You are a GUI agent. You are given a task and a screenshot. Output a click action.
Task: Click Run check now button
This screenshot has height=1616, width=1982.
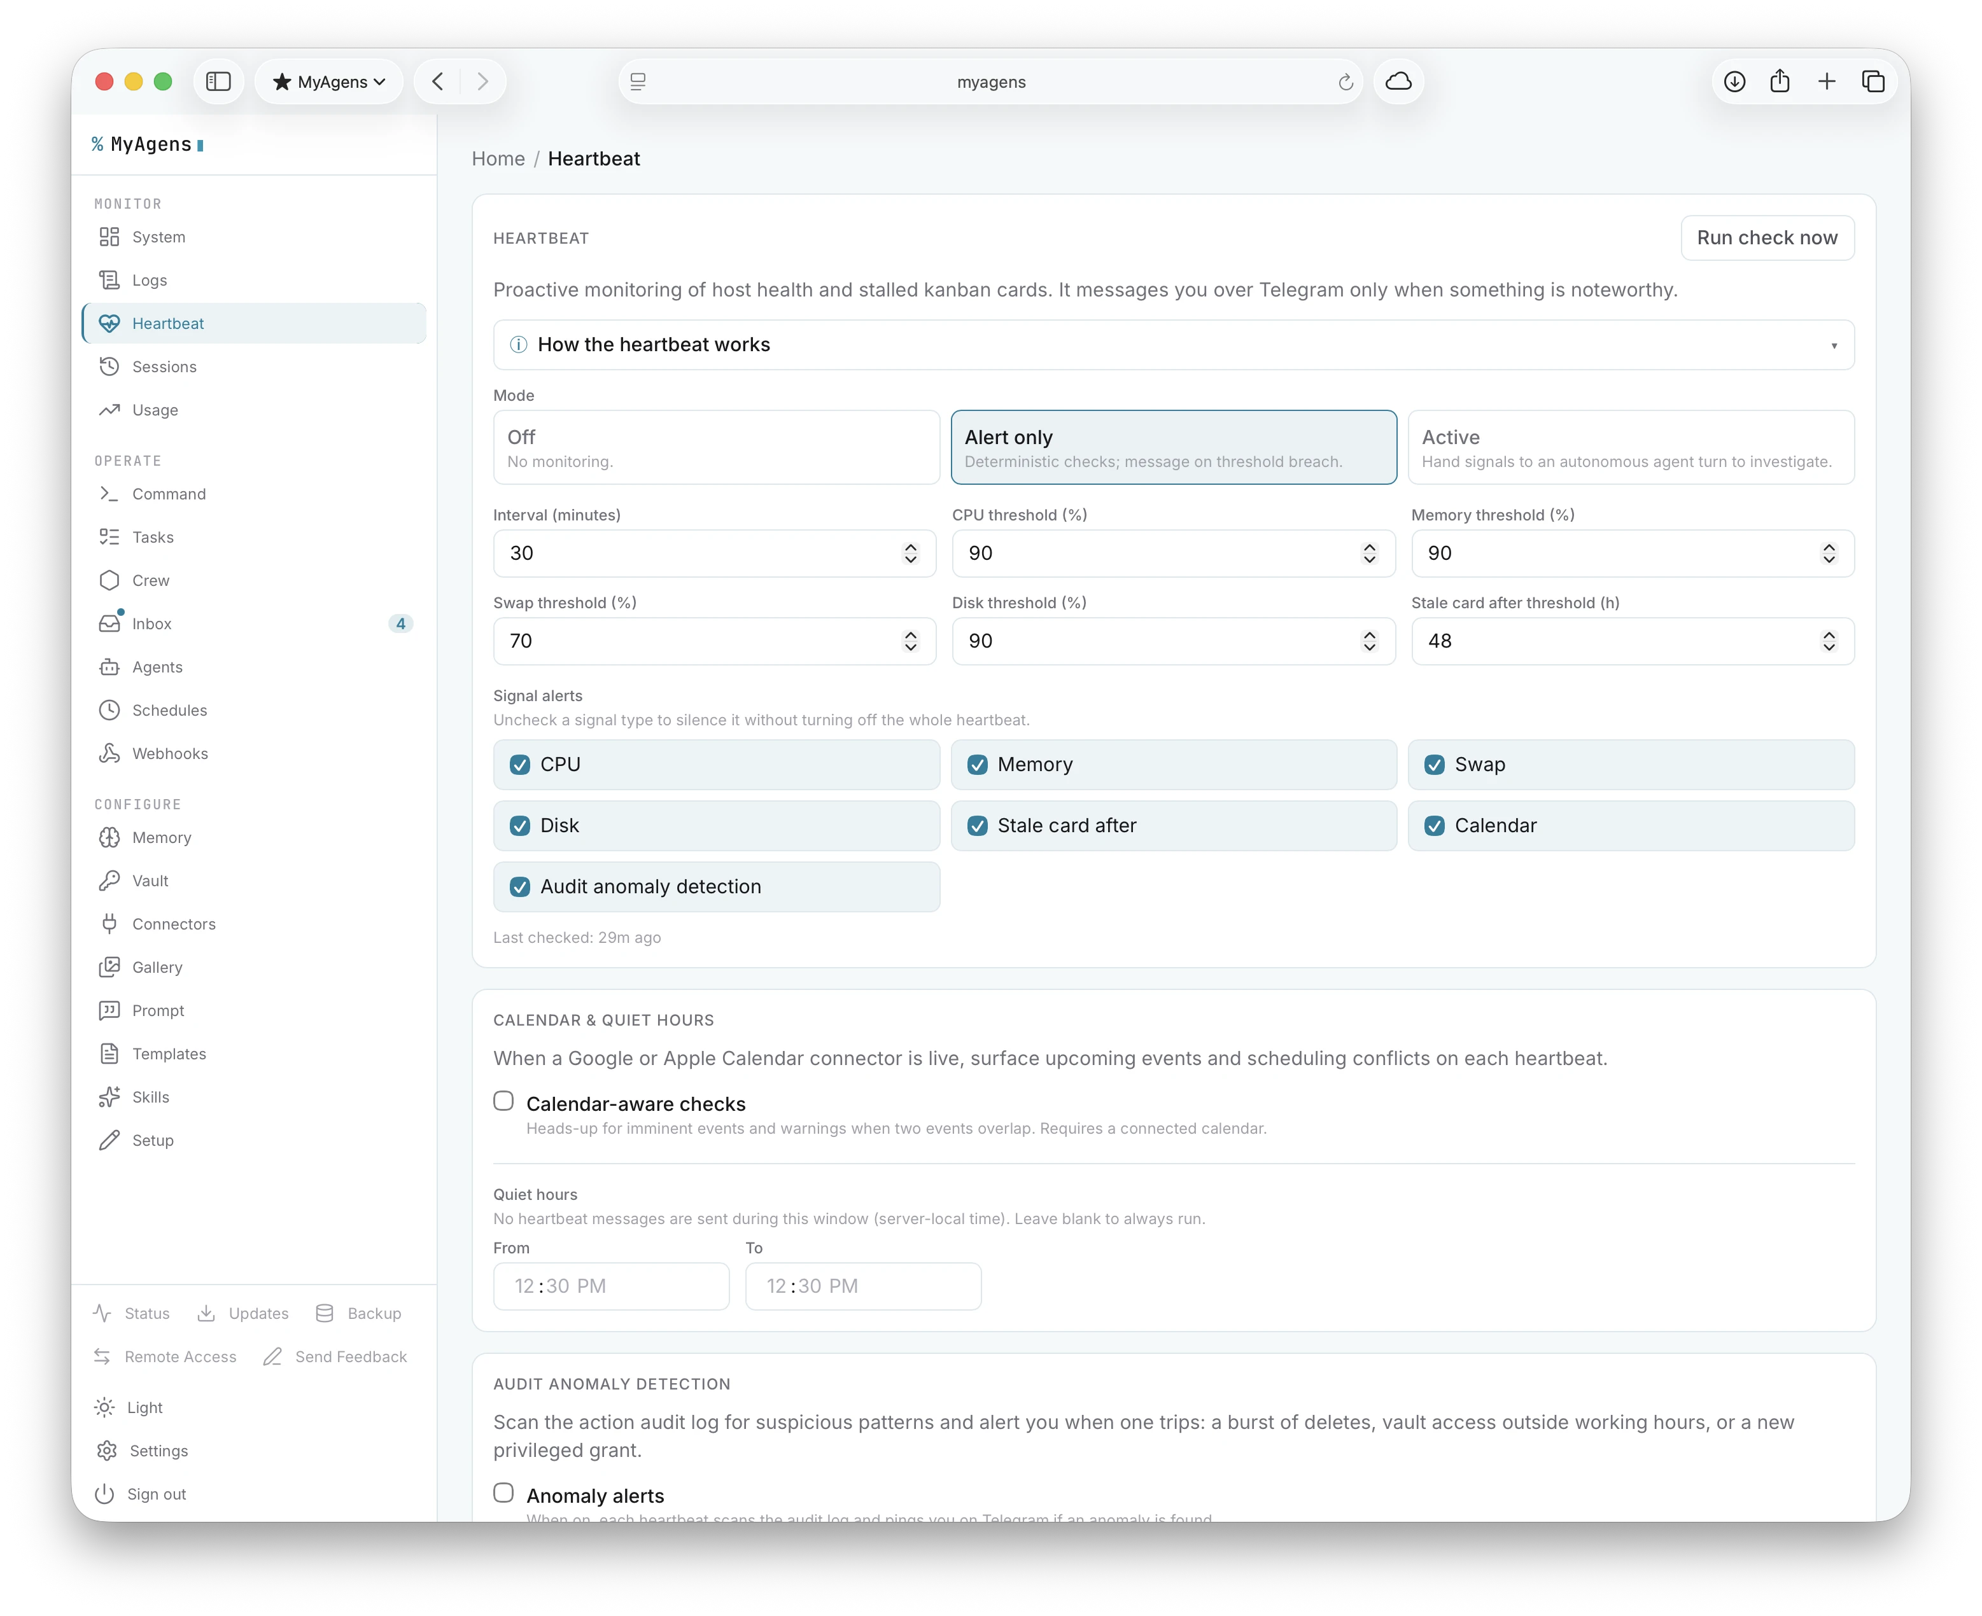click(1767, 239)
